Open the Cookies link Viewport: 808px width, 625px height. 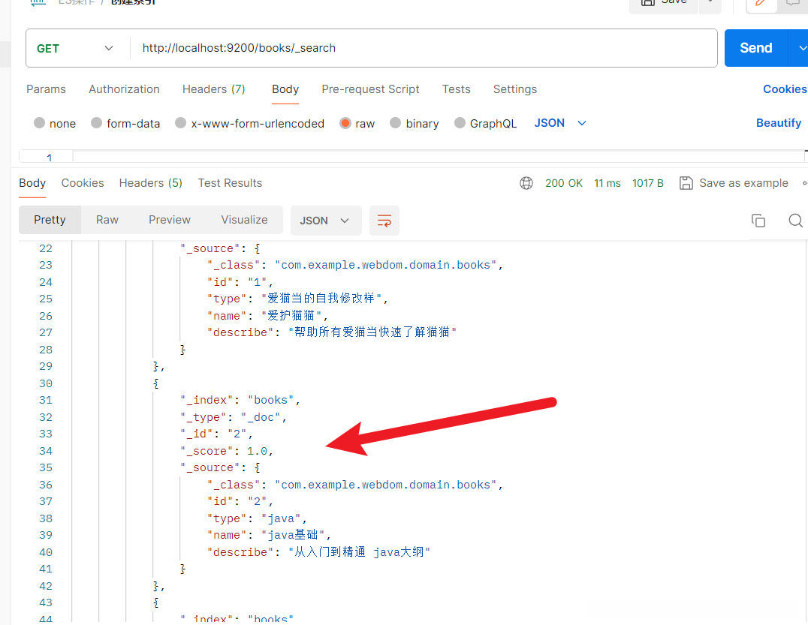coord(785,89)
